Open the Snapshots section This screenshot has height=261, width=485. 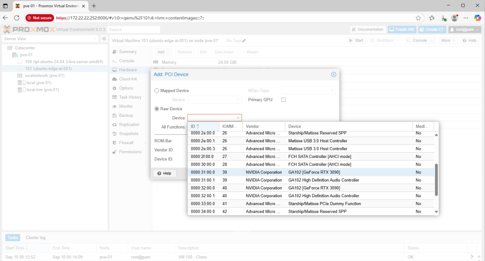click(x=128, y=134)
